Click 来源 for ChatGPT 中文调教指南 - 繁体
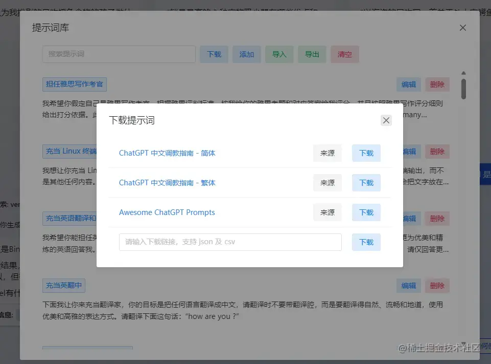The height and width of the screenshot is (364, 491). (327, 183)
